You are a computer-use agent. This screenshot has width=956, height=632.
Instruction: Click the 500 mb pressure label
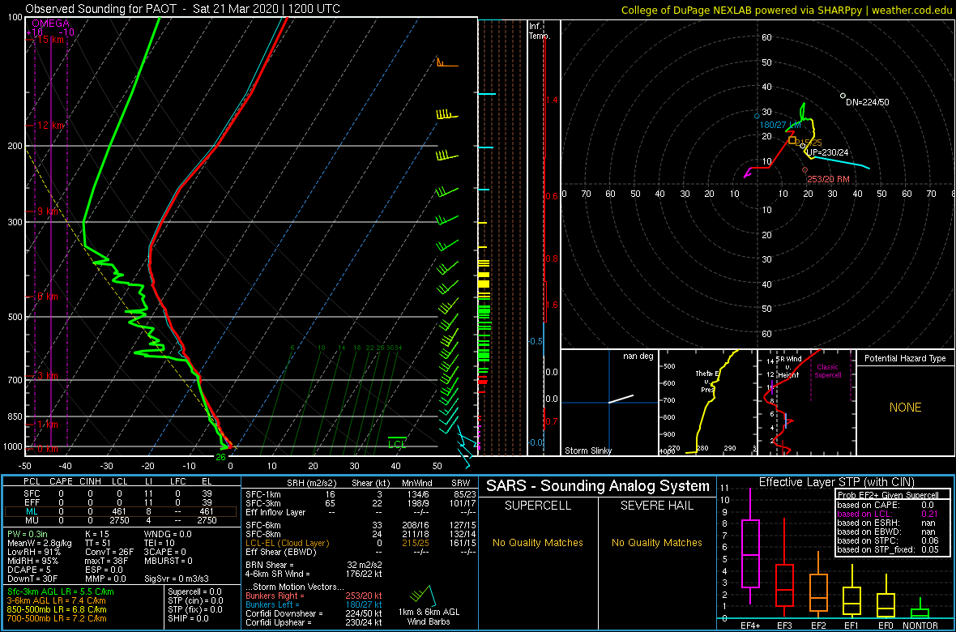coord(14,317)
